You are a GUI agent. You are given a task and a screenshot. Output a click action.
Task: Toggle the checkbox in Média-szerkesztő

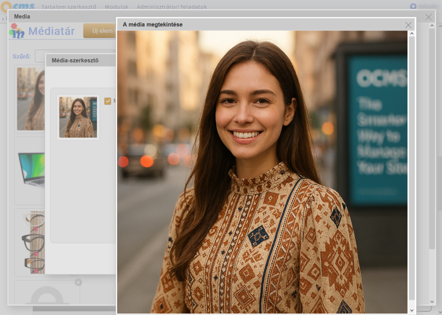(x=108, y=101)
